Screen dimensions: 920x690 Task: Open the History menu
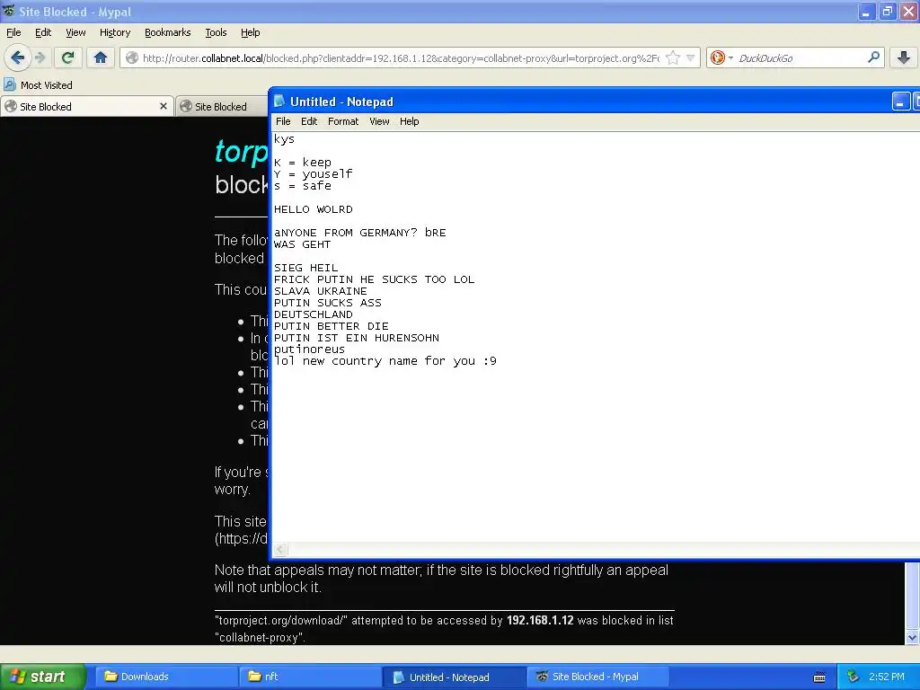114,32
